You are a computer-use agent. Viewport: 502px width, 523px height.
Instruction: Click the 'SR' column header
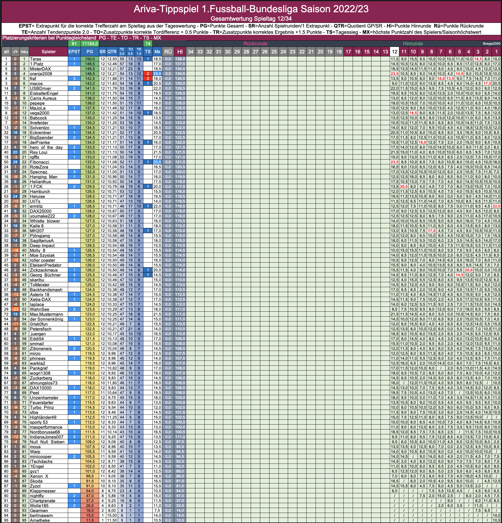102,52
